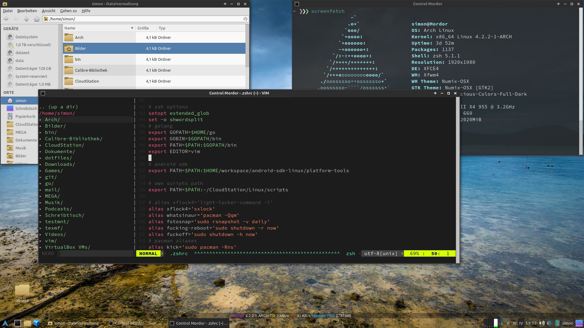The height and width of the screenshot is (328, 584).
Task: Open the Arch Linux applications menu
Action: (x=5, y=323)
